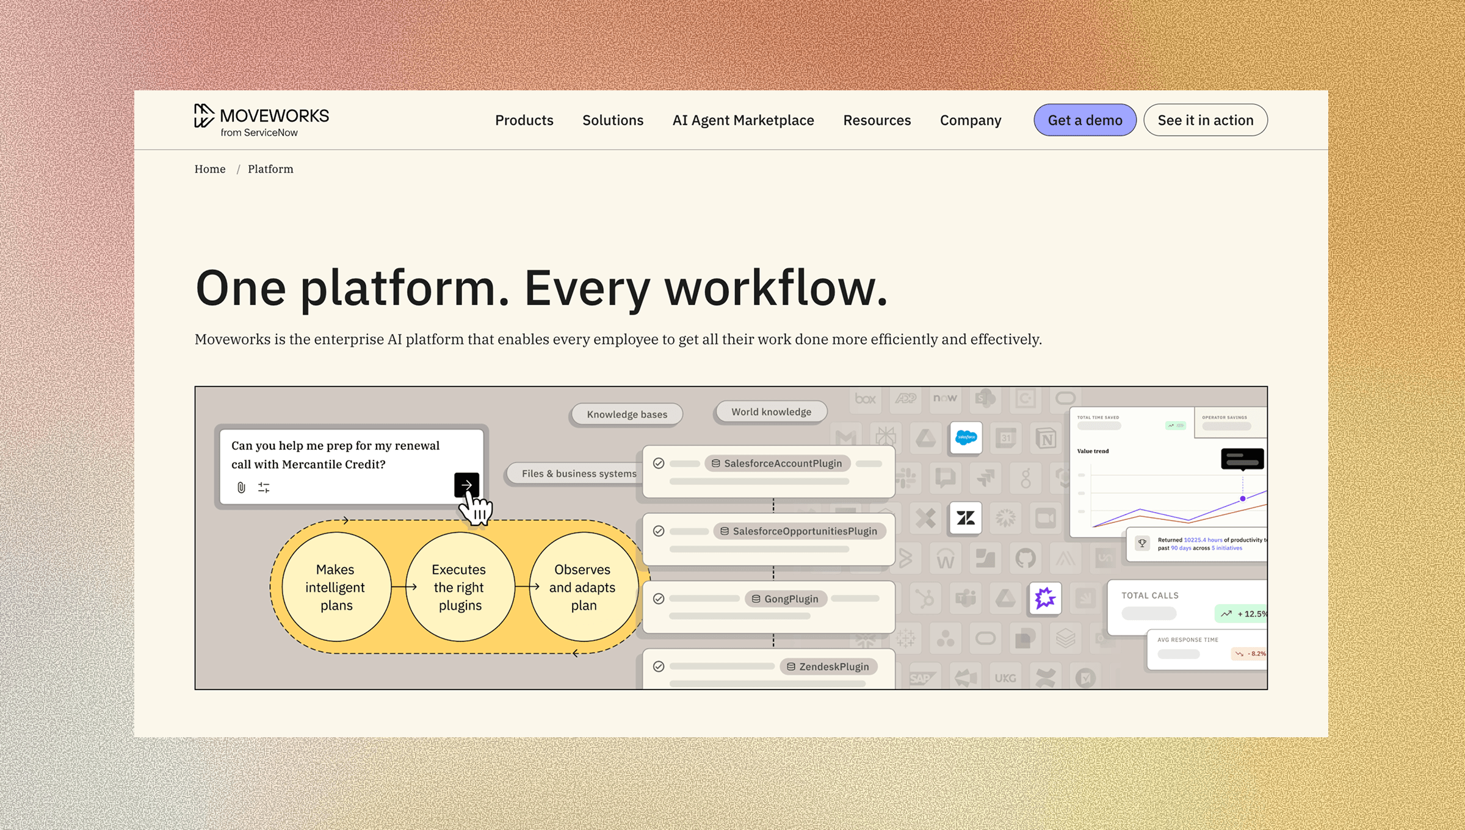Screen dimensions: 1465x830
Task: Click the black tooltip on Value trend chart
Action: [1242, 459]
